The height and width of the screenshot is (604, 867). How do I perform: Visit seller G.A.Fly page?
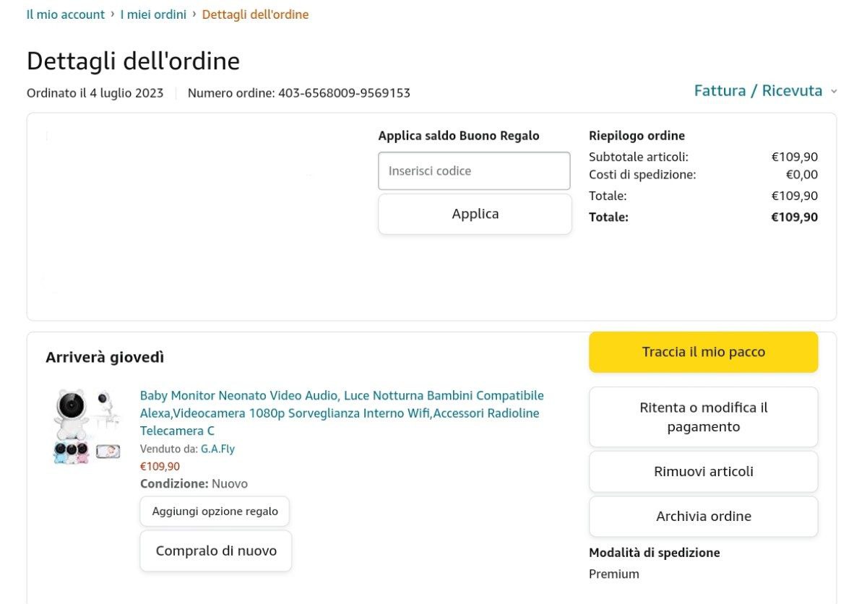click(x=217, y=449)
